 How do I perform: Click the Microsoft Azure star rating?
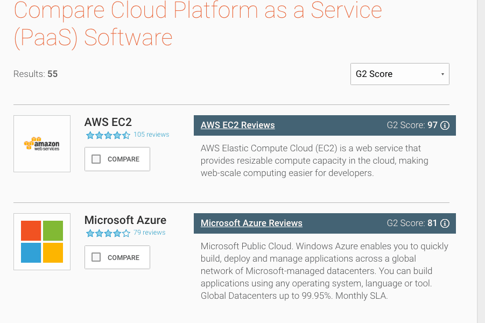[x=108, y=233]
